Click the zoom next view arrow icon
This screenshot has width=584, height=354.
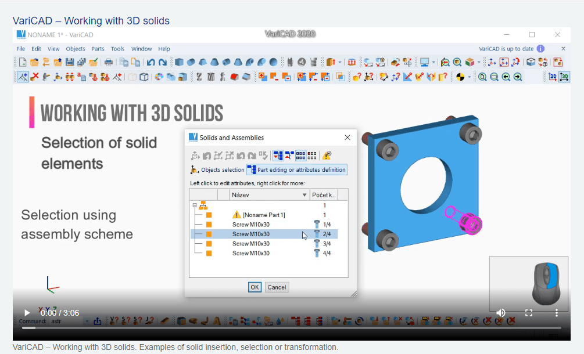click(x=518, y=77)
